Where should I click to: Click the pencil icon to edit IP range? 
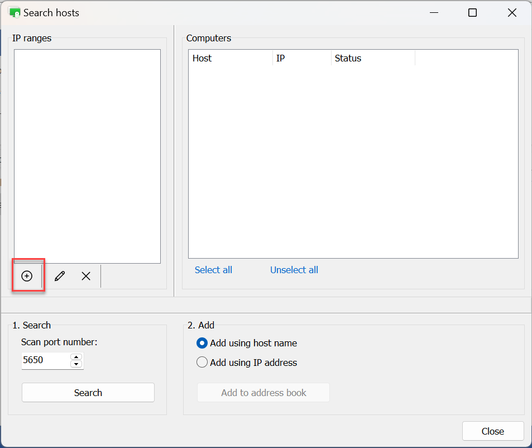click(60, 276)
